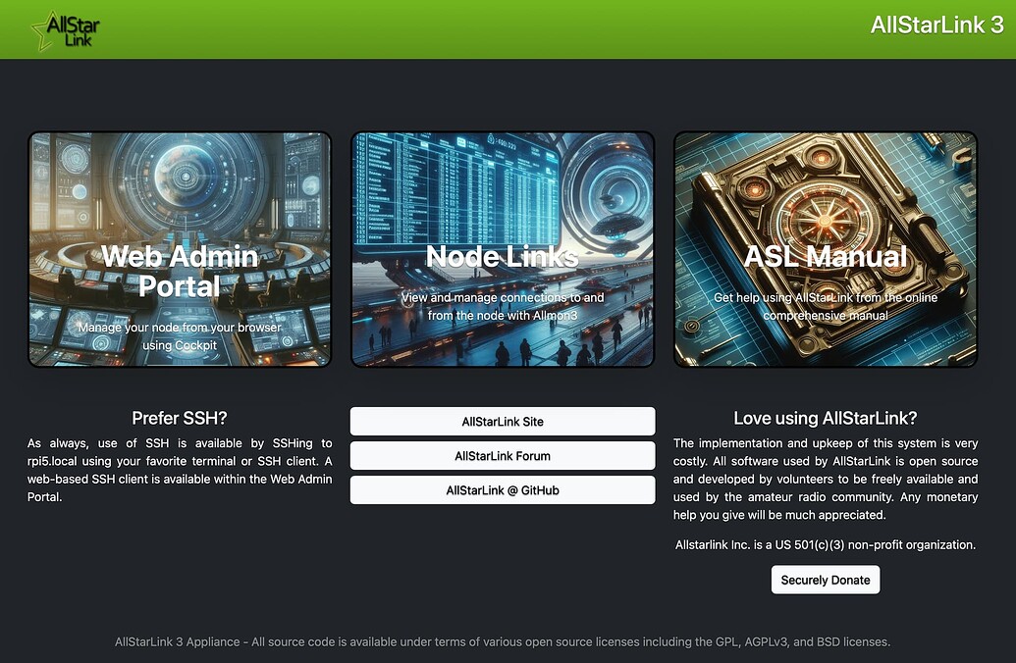Click the AllStarLink 3 header title

(x=936, y=25)
